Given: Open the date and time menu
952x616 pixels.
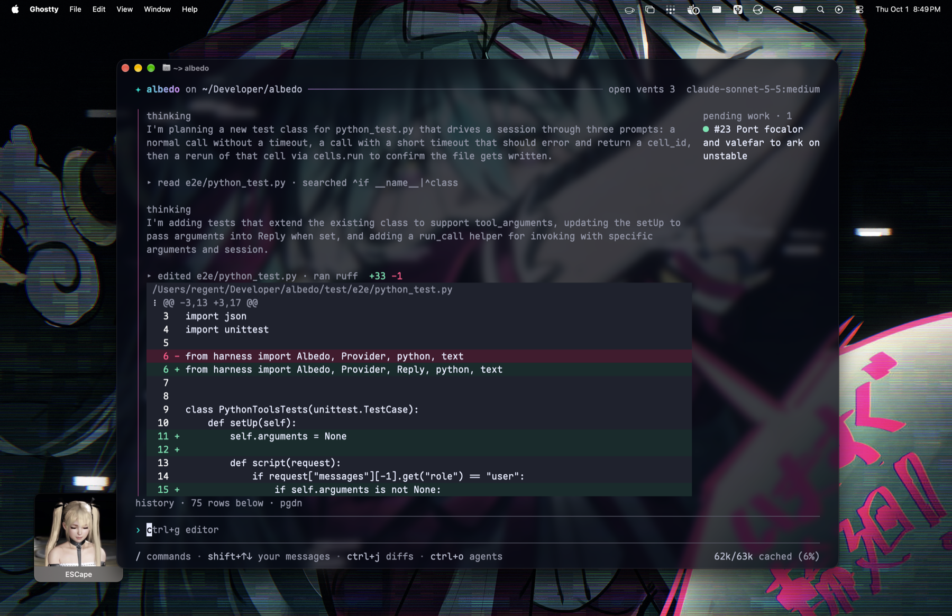Looking at the screenshot, I should point(908,9).
